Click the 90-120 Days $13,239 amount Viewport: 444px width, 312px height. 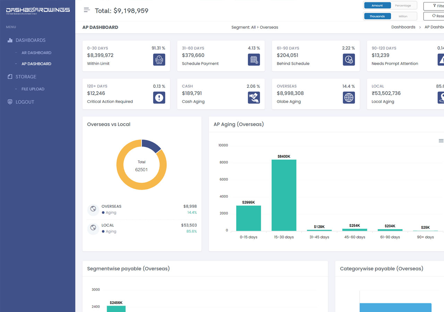(381, 55)
